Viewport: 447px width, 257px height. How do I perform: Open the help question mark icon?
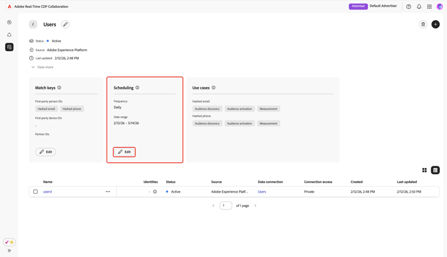(x=408, y=7)
